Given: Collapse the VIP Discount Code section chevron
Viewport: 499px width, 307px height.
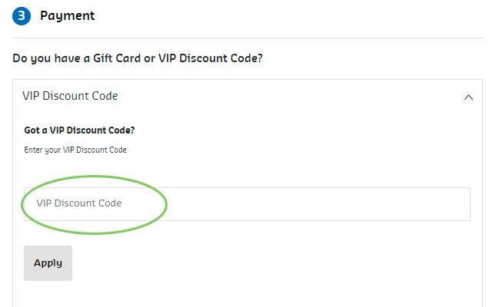Looking at the screenshot, I should (x=468, y=97).
